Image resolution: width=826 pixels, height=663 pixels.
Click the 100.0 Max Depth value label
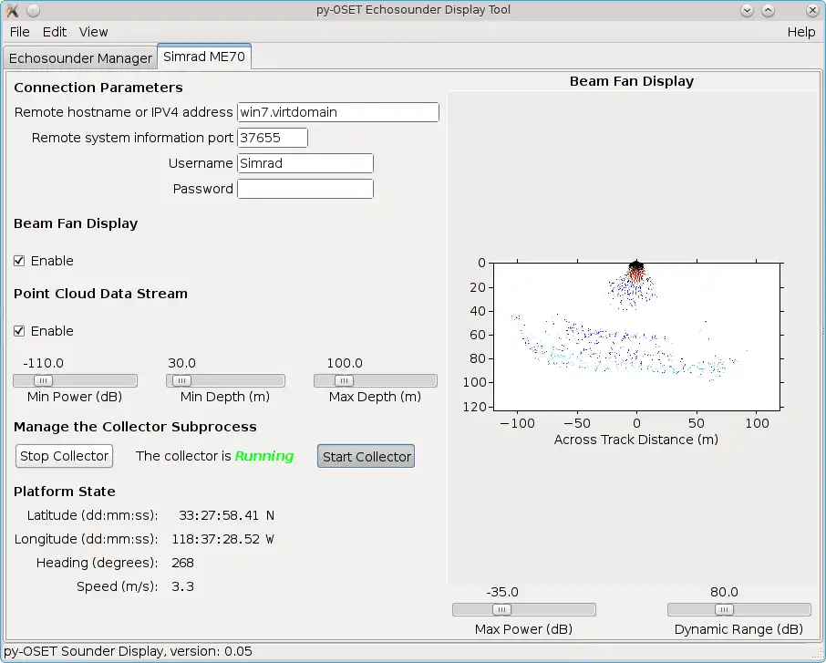point(345,363)
